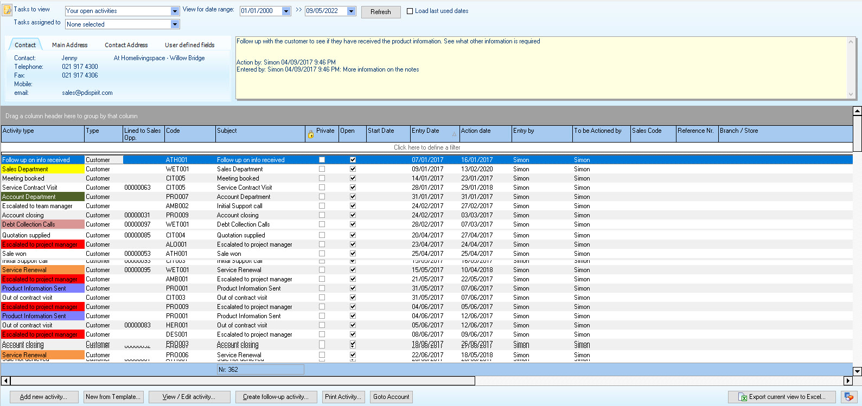This screenshot has height=406, width=862.
Task: Click the Create follow-up activity button
Action: coord(276,397)
